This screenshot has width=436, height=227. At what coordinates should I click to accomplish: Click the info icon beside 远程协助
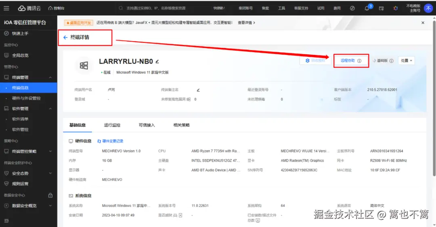[359, 61]
